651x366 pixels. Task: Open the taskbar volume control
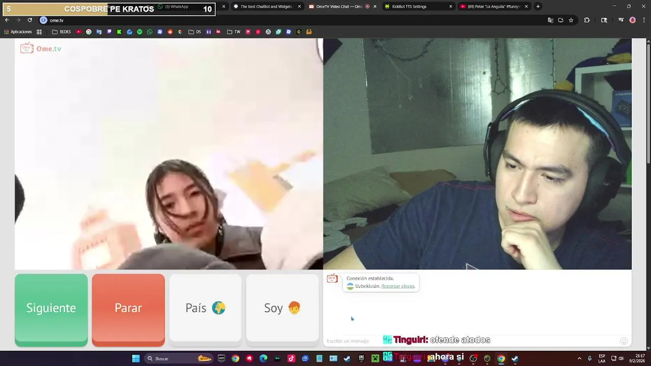point(621,358)
